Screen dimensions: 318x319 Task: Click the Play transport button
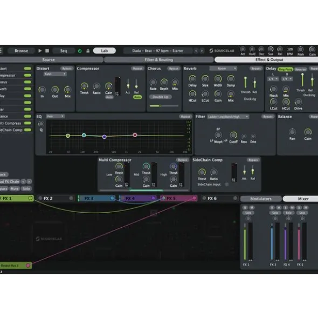(40, 51)
